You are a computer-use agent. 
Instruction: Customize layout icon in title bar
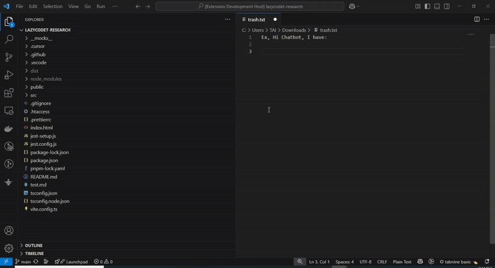point(418,6)
